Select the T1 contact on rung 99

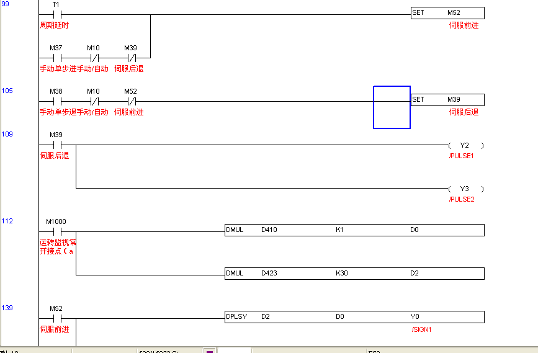pos(56,14)
